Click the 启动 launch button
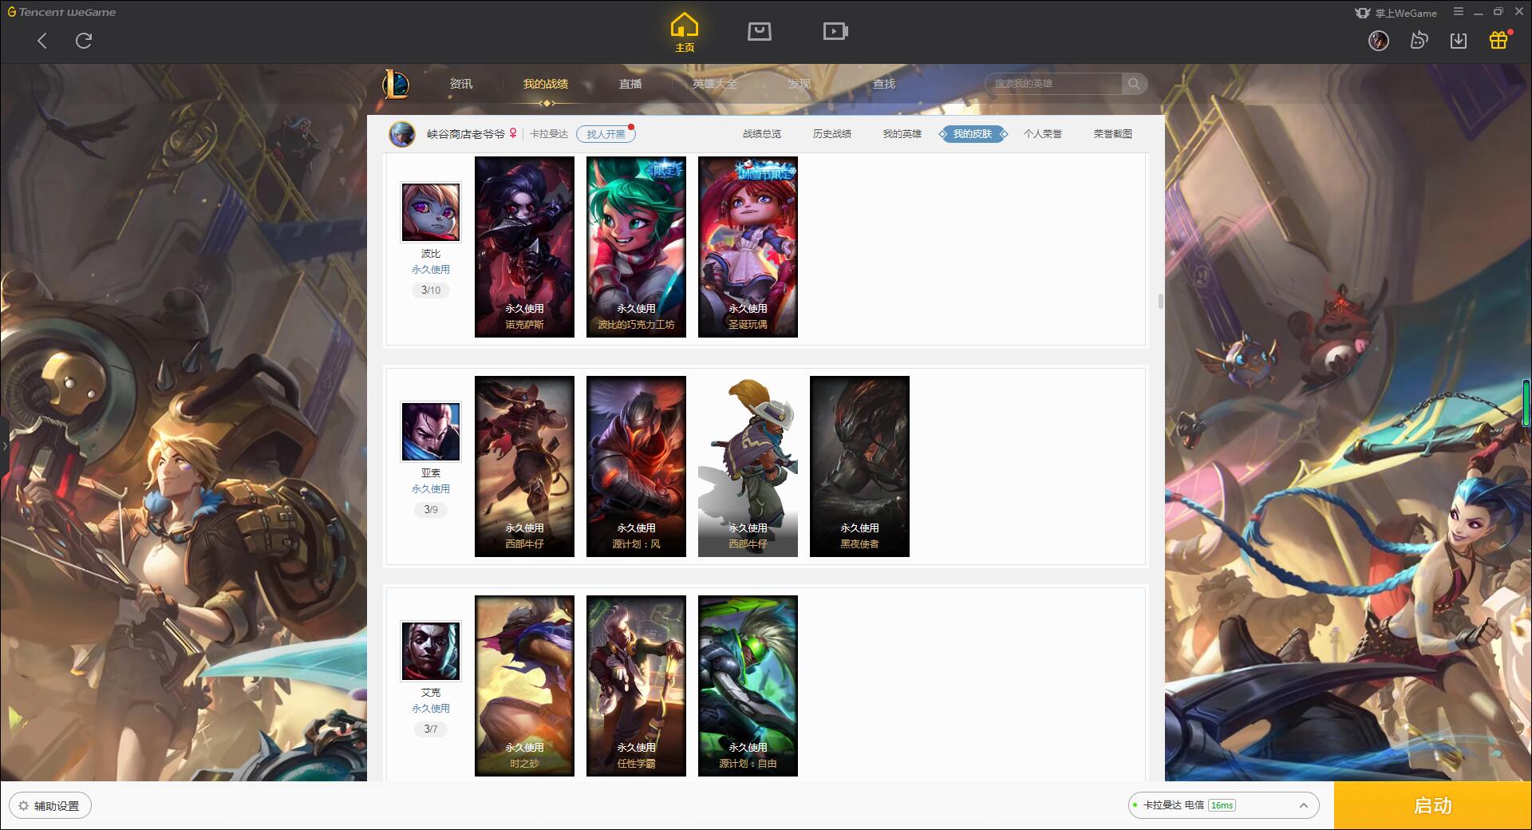Image resolution: width=1532 pixels, height=830 pixels. tap(1432, 805)
